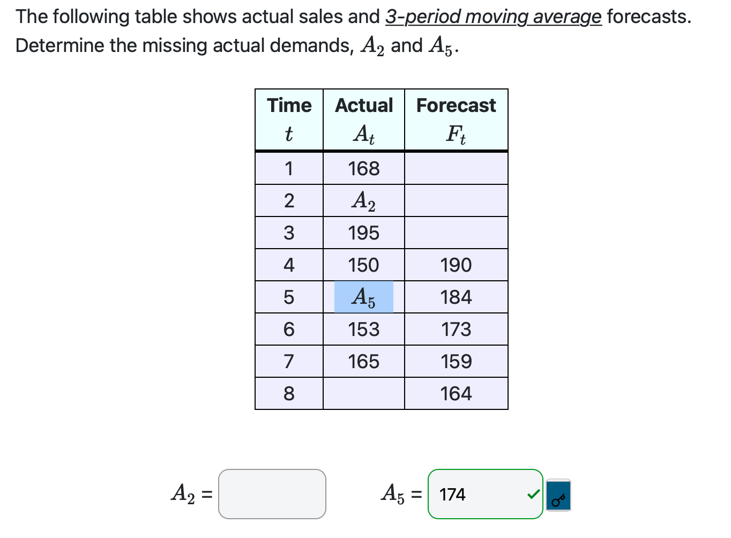Image resolution: width=731 pixels, height=538 pixels.
Task: Select the actual value 150 in row 4
Action: (364, 265)
